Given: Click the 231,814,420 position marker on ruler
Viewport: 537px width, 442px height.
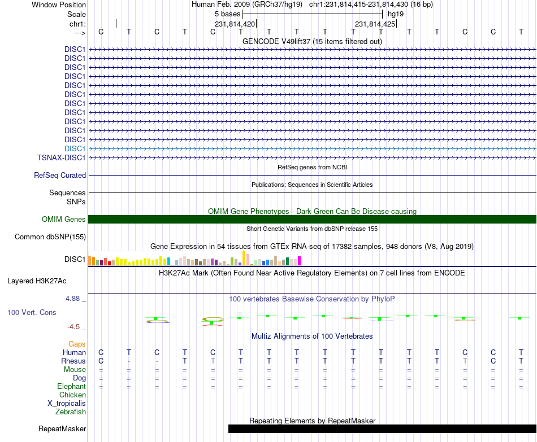Looking at the screenshot, I should (235, 24).
